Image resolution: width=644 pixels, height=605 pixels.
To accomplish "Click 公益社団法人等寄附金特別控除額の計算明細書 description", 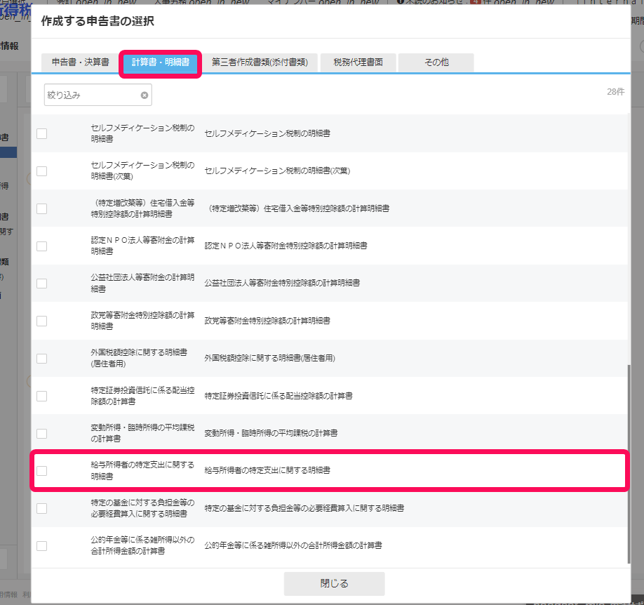I will coord(282,283).
